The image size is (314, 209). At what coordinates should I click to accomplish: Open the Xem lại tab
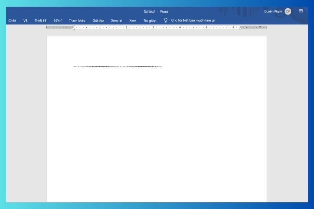[117, 20]
